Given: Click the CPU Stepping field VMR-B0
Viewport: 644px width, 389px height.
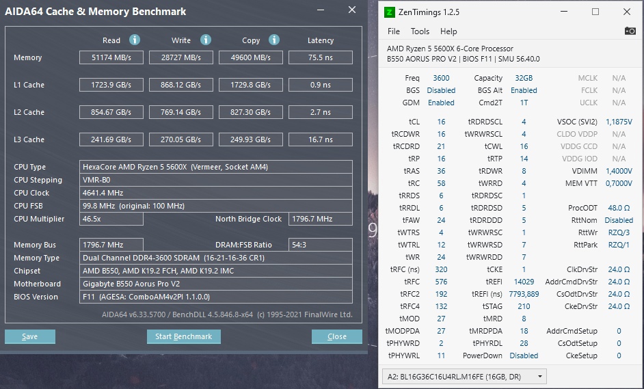Looking at the screenshot, I should point(215,180).
